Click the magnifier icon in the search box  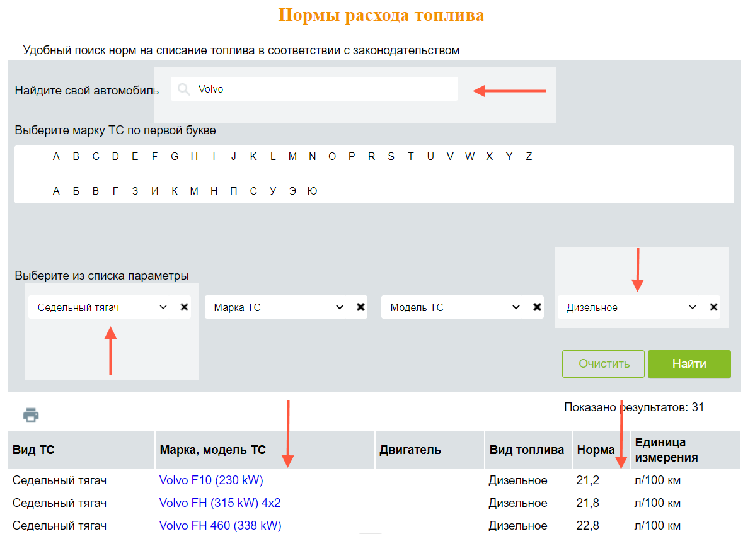183,89
